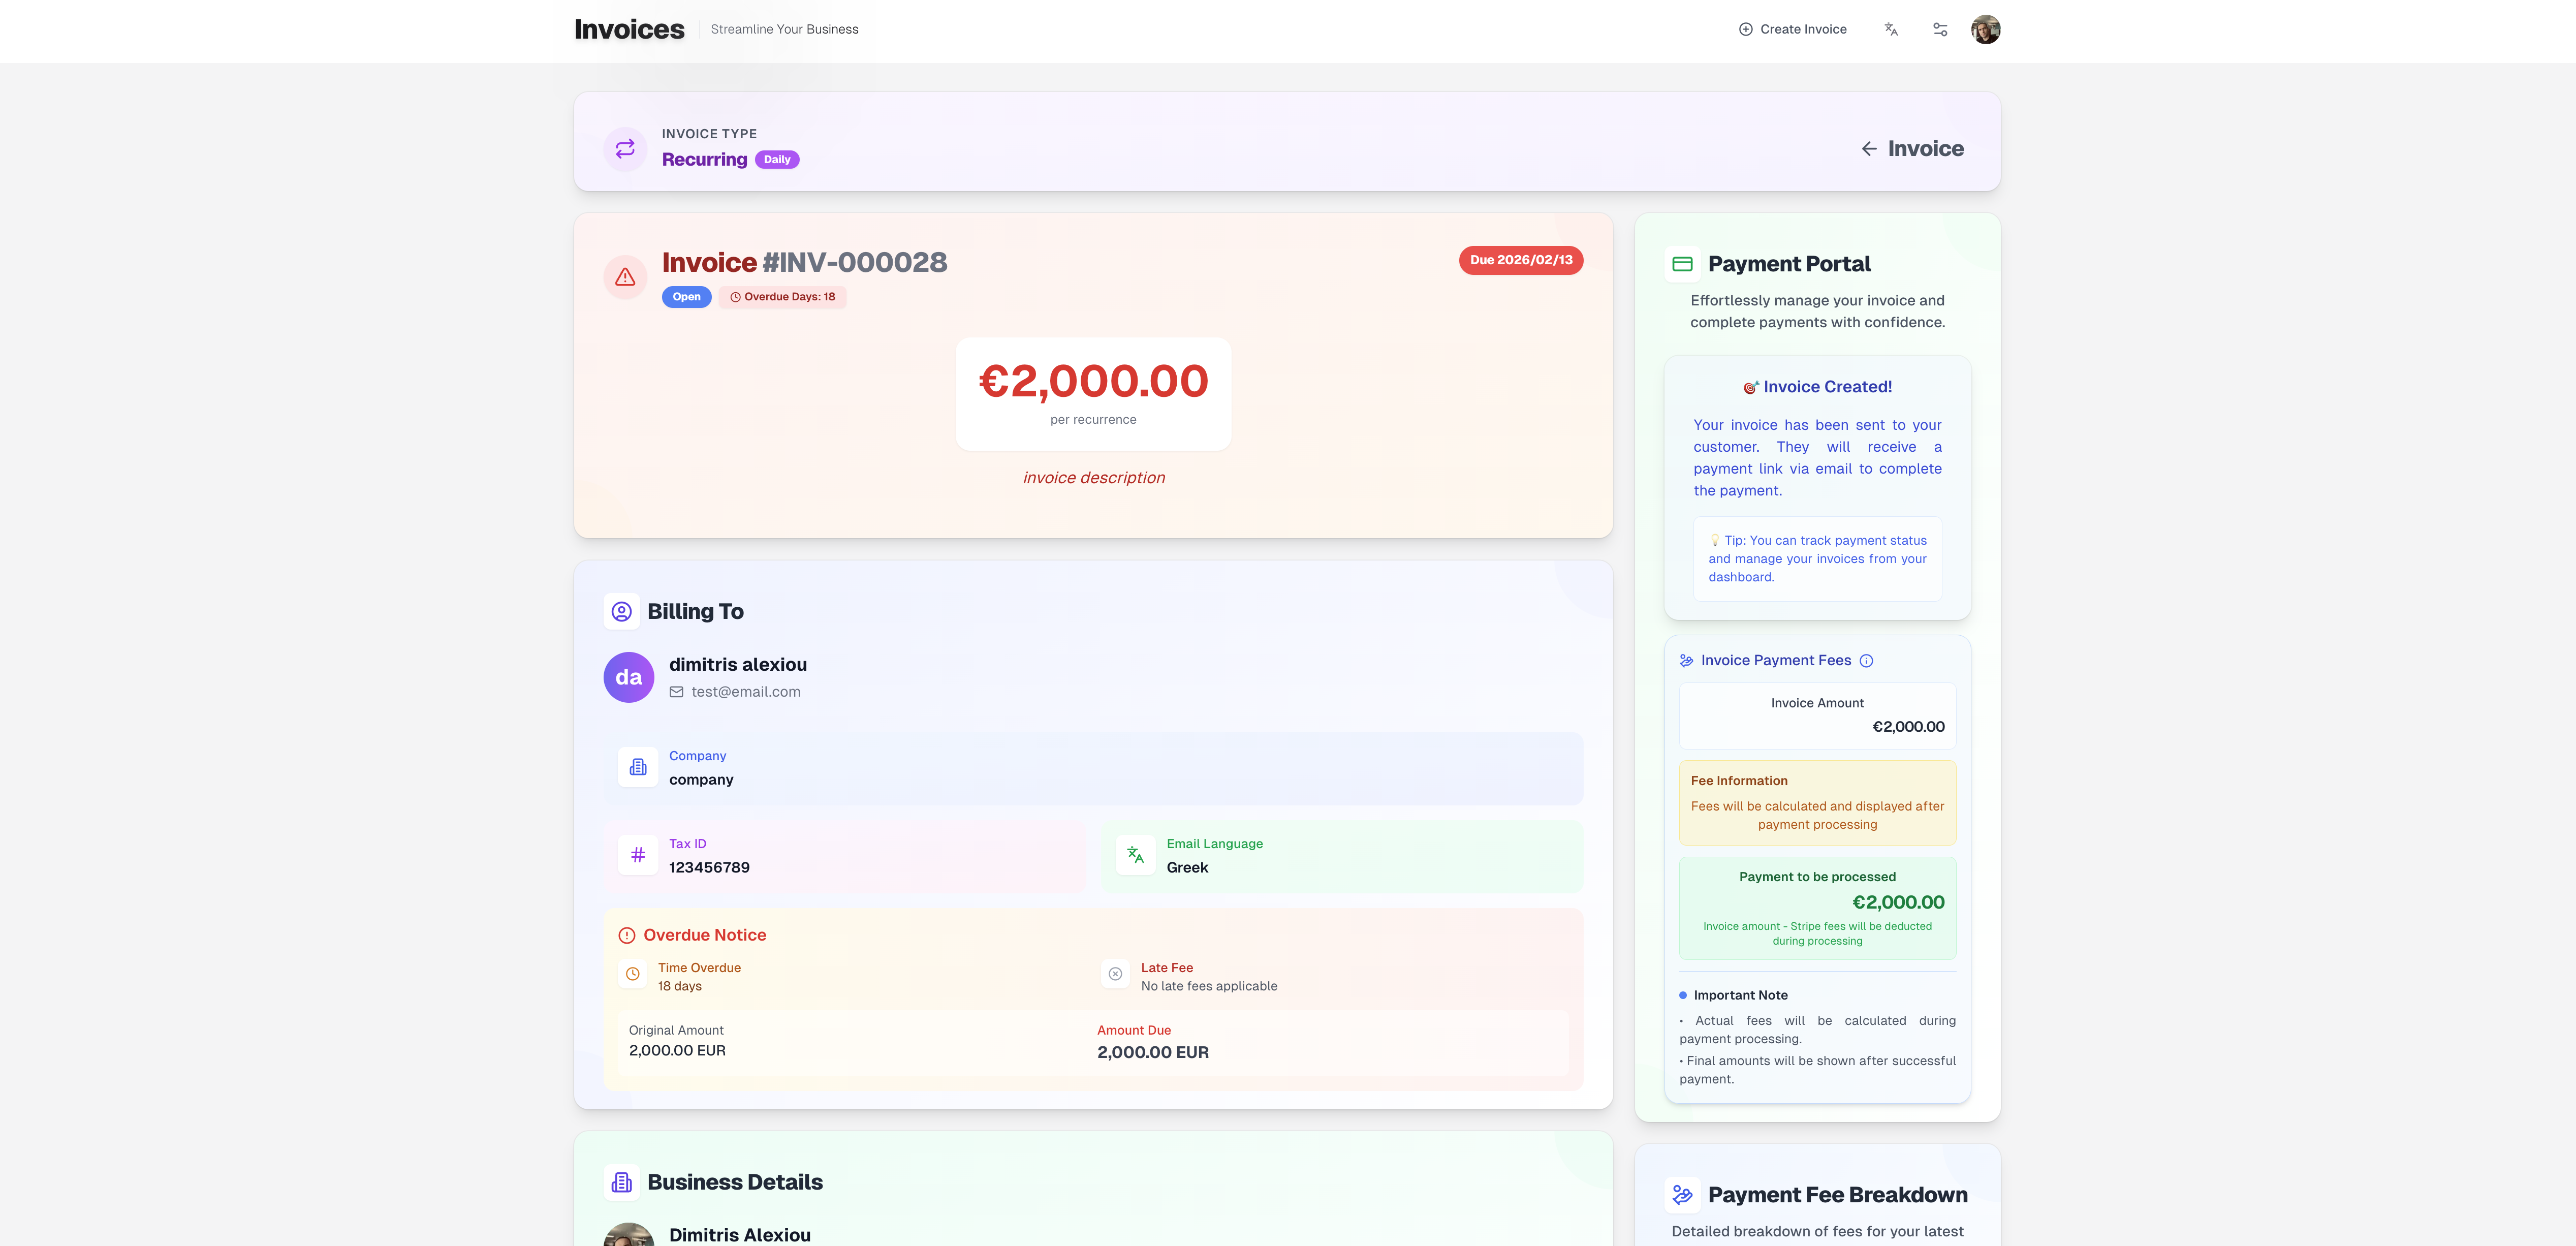Image resolution: width=2576 pixels, height=1246 pixels.
Task: Click the language translate icon in the header
Action: pos(1891,29)
